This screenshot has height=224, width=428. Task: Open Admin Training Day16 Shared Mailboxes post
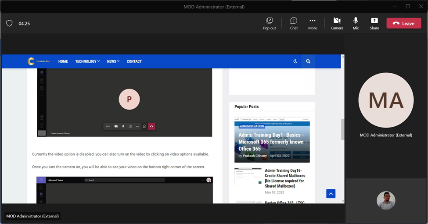click(x=285, y=178)
